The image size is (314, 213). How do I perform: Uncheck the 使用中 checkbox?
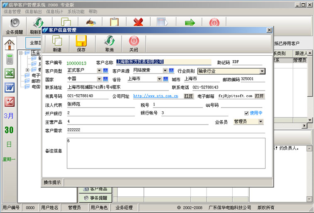pyautogui.click(x=247, y=113)
